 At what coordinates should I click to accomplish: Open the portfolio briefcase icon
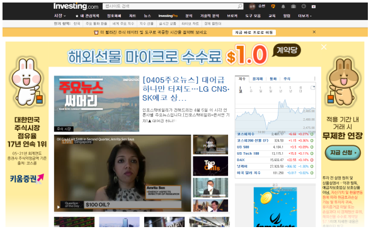294,6
